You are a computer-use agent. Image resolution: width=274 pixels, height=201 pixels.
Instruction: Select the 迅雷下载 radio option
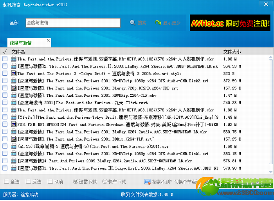click(x=76, y=181)
